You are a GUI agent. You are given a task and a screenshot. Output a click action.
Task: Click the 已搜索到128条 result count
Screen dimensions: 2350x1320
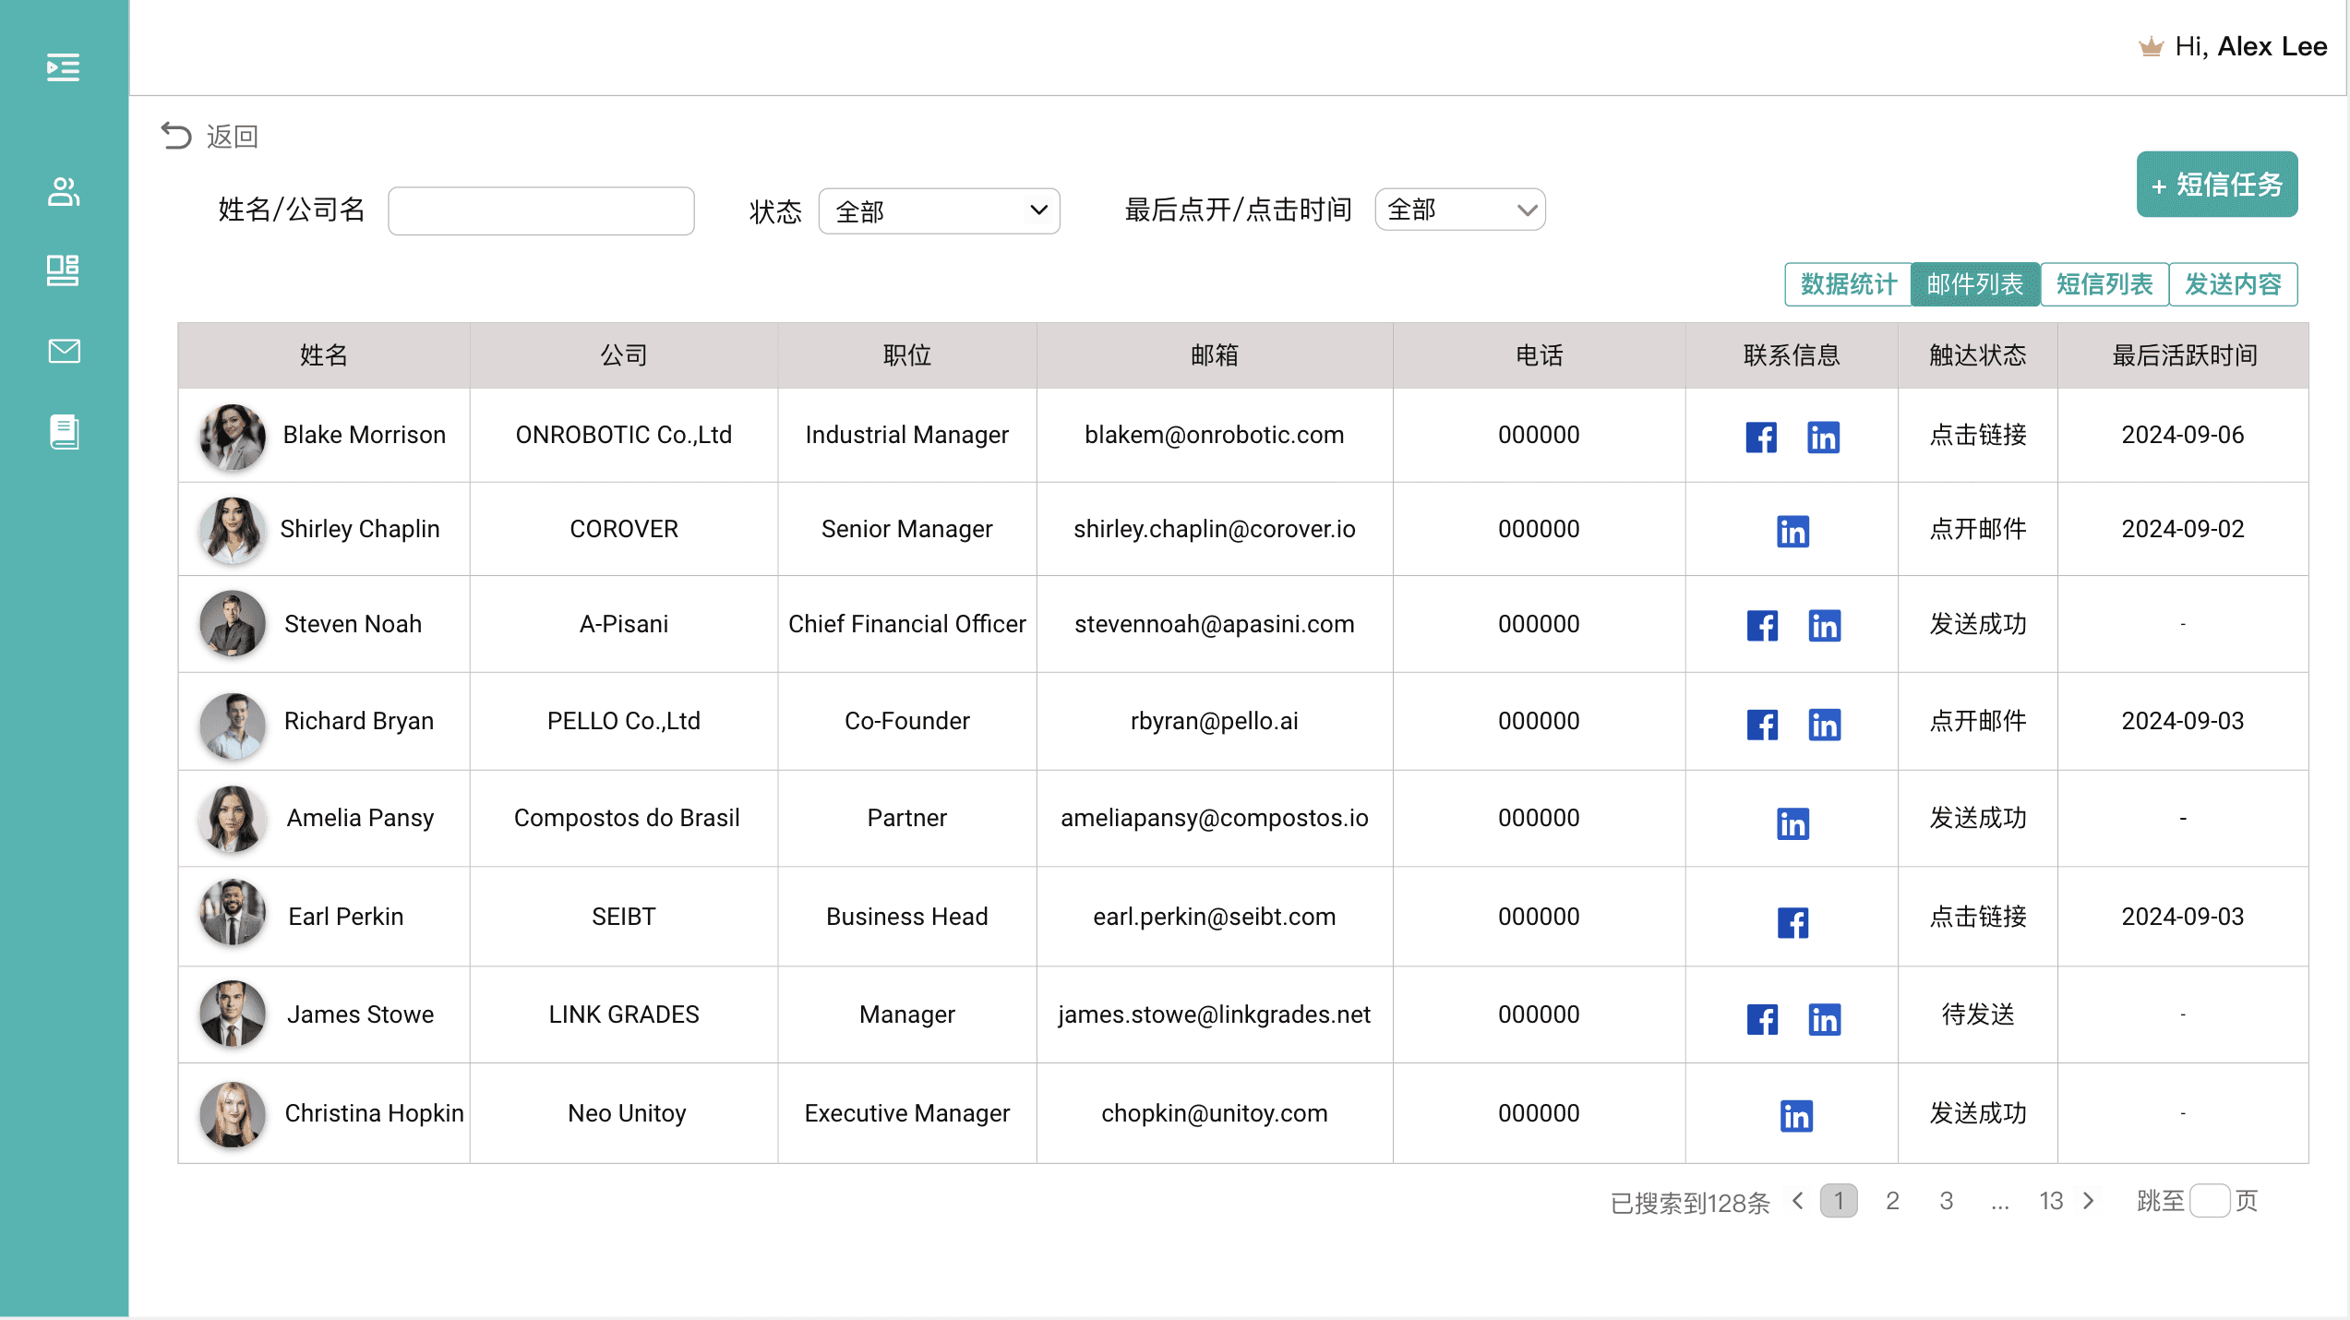pyautogui.click(x=1690, y=1203)
